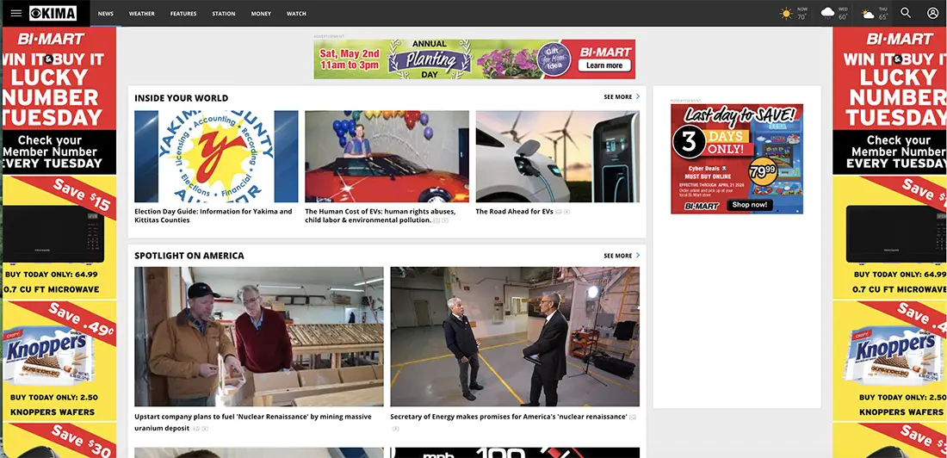The width and height of the screenshot is (947, 458).
Task: Click 'See More' text in Spotlight on America
Action: [x=618, y=256]
